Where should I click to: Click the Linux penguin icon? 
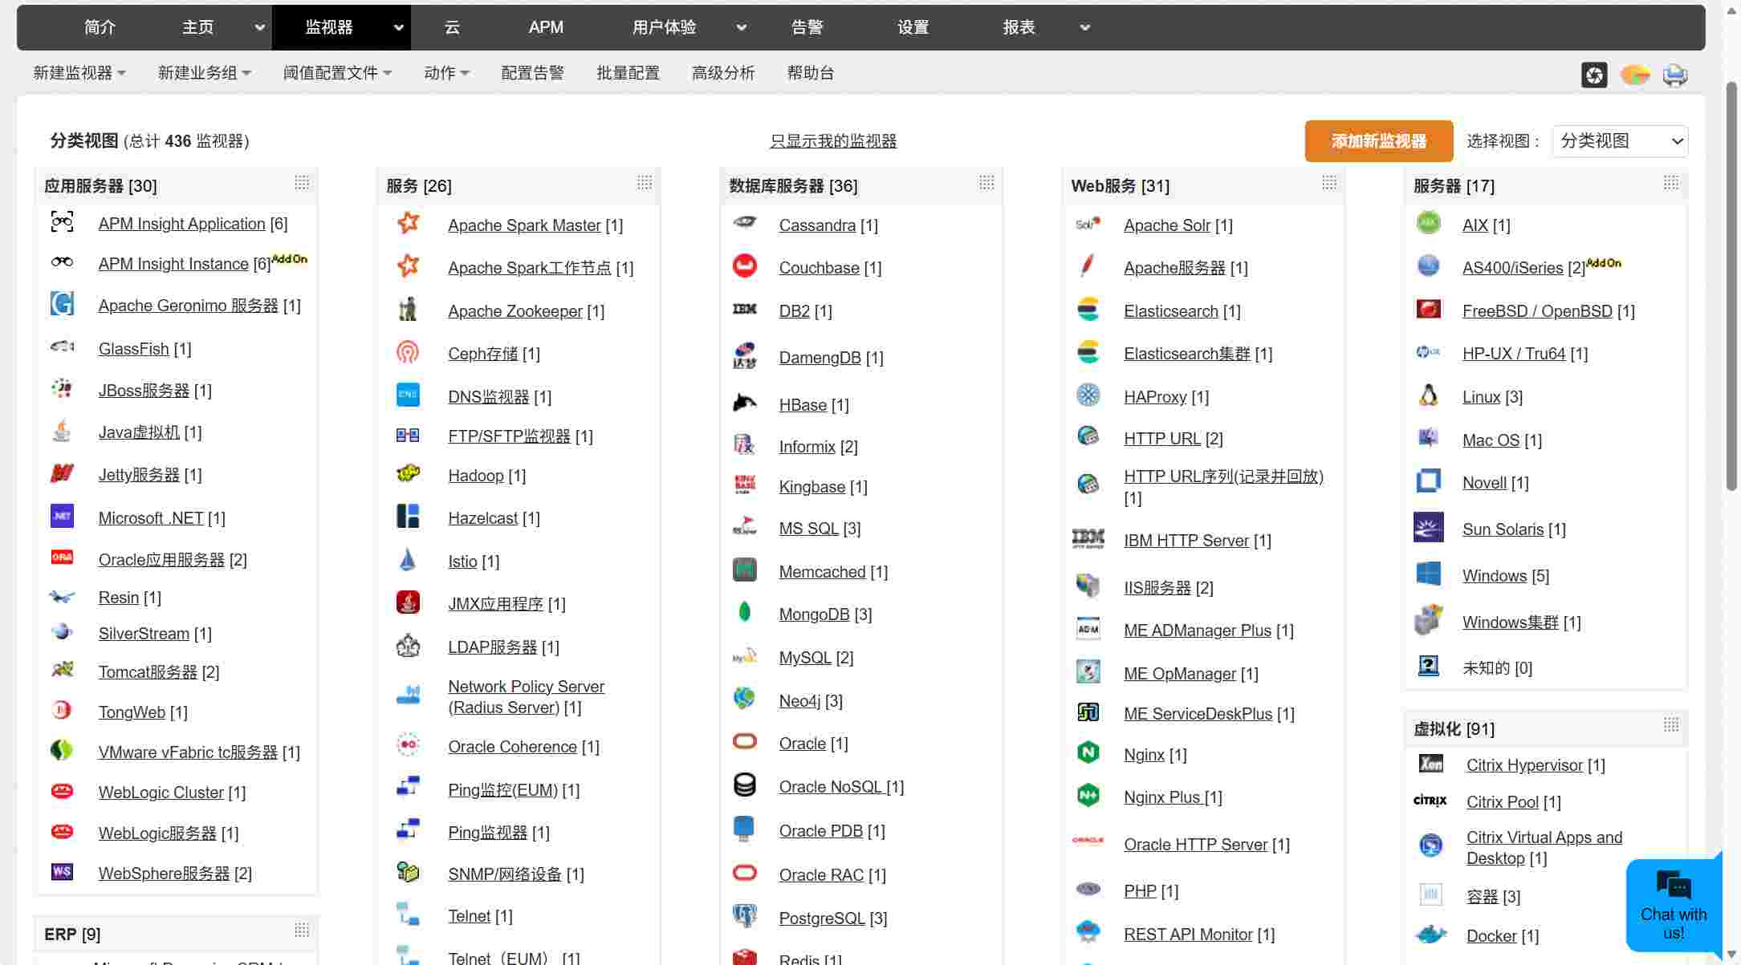[1428, 395]
